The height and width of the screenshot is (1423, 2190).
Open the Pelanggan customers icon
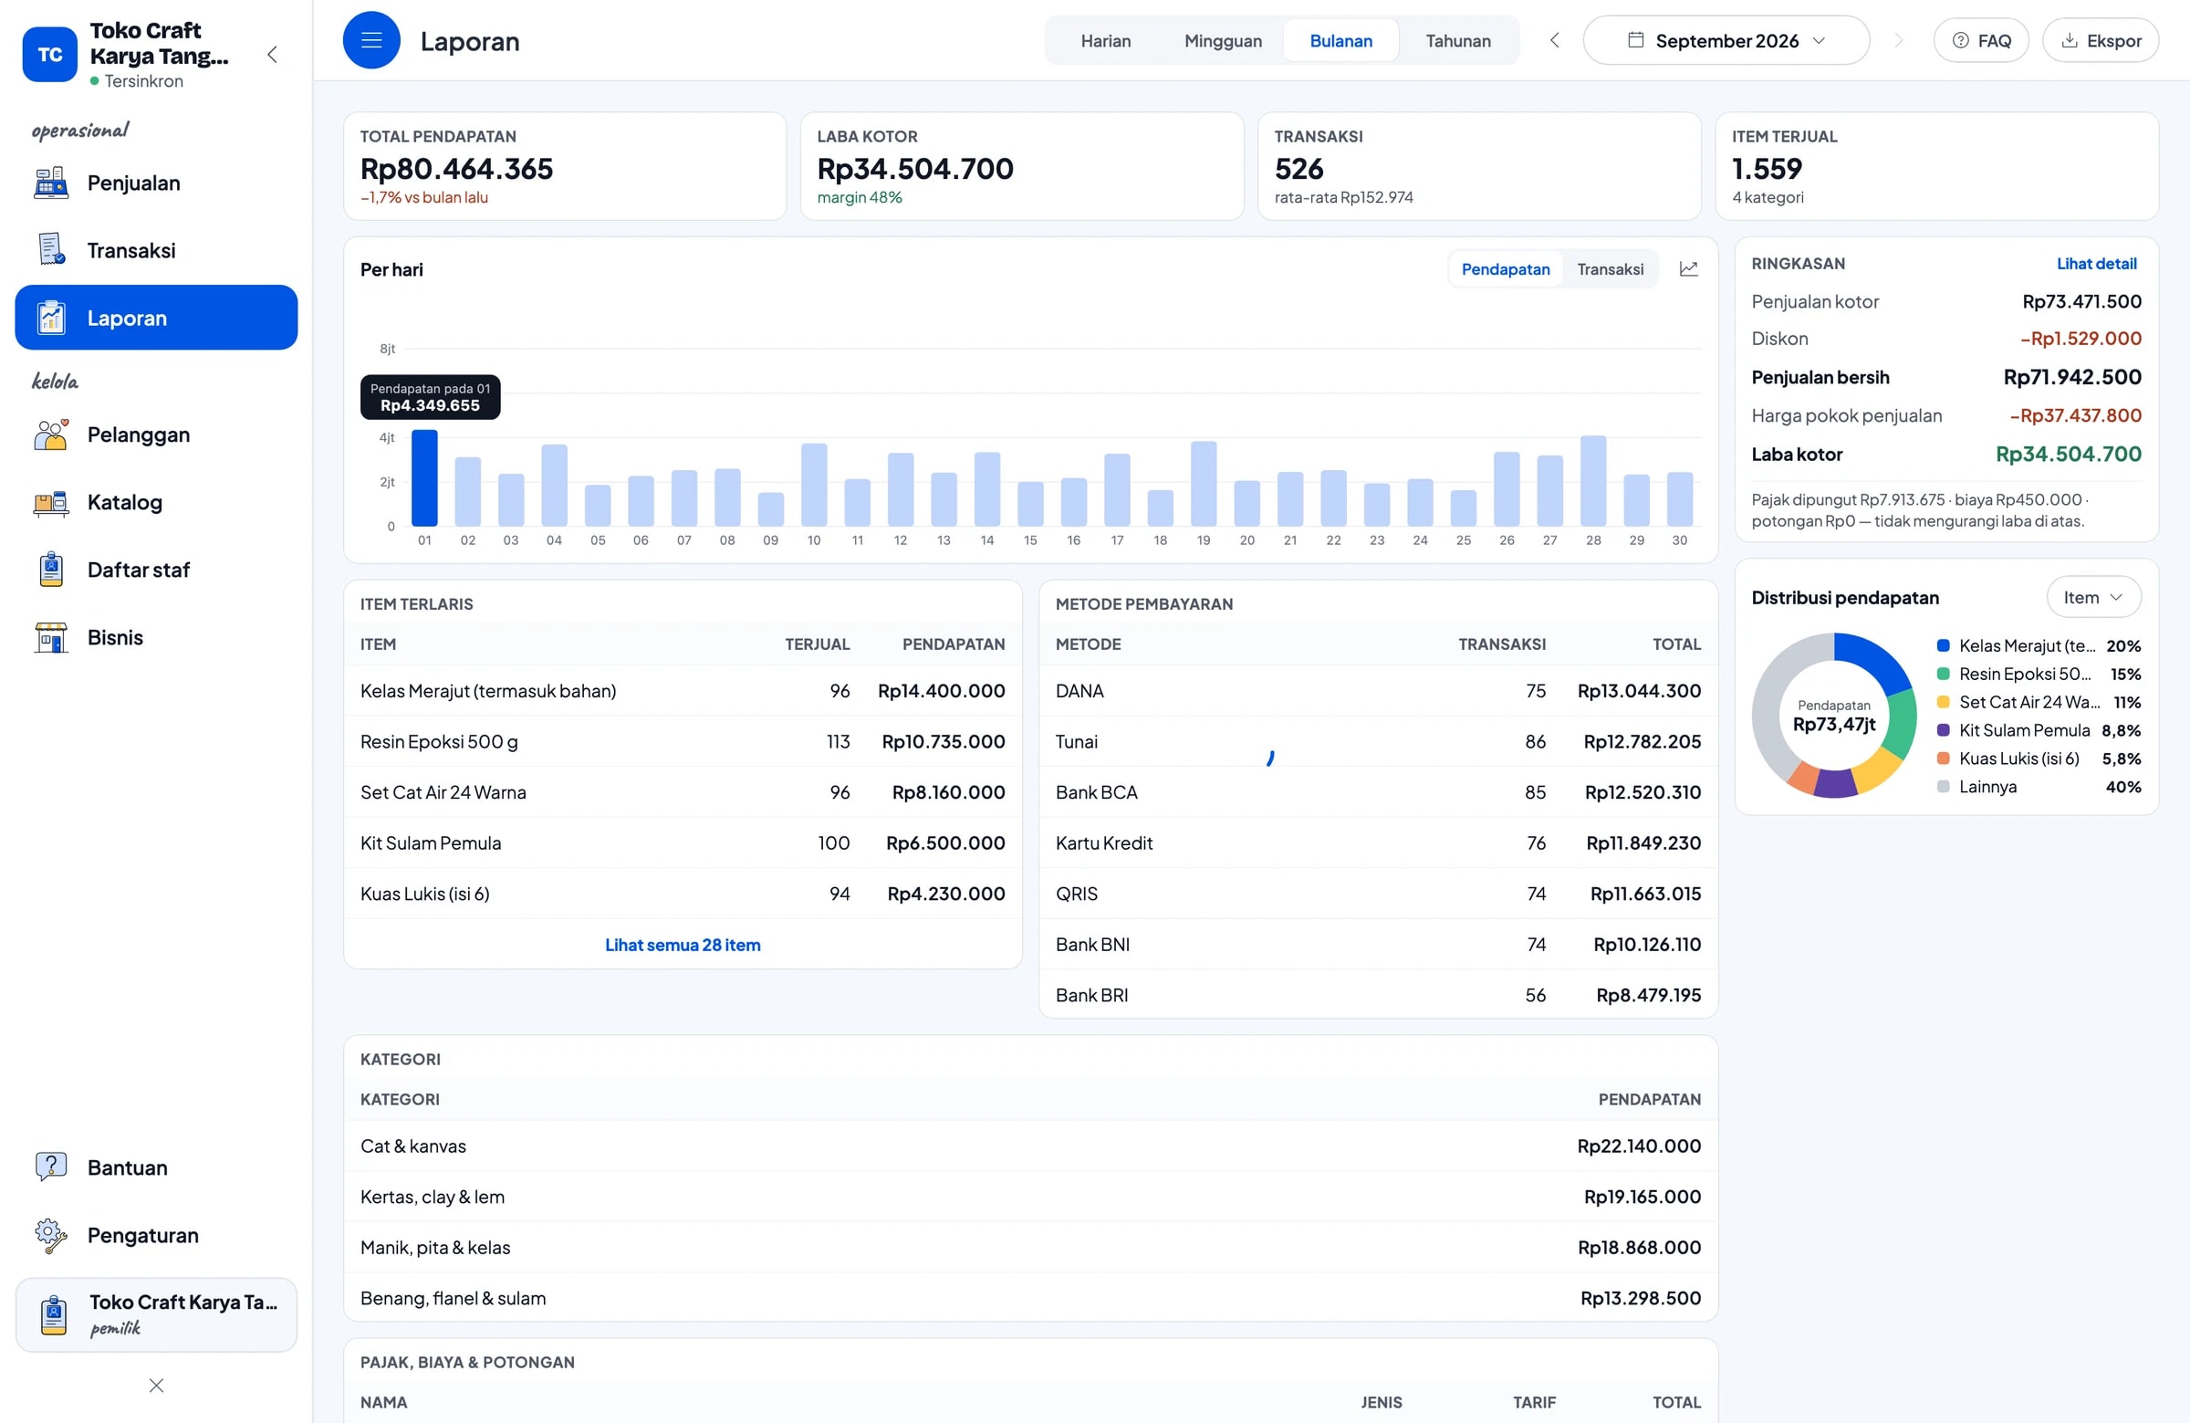pos(51,434)
